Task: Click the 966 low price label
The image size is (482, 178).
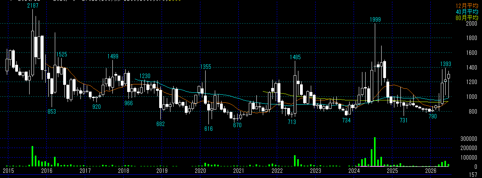Action: point(128,103)
